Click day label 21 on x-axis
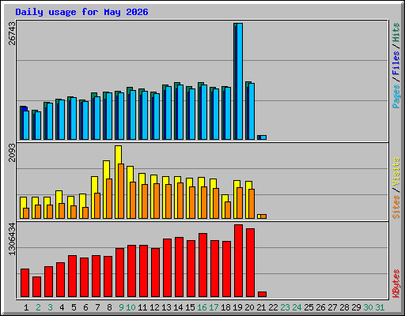 (261, 307)
